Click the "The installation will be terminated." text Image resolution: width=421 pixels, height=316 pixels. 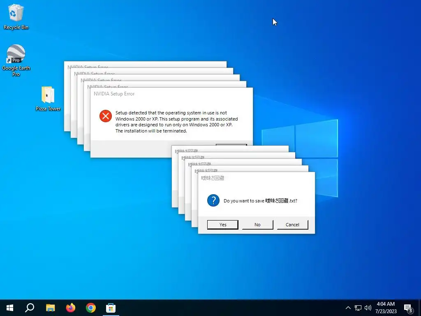coord(151,131)
